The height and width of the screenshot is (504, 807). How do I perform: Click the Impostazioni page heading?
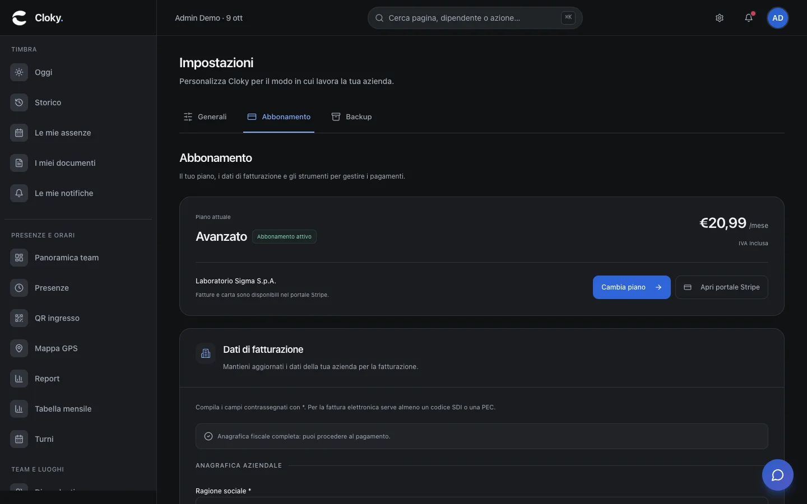point(216,63)
